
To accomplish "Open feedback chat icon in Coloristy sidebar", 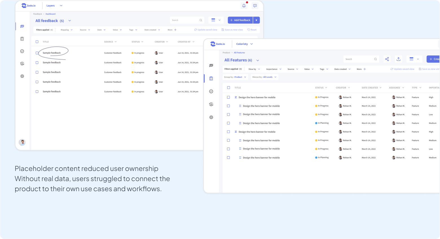I will 211,66.
